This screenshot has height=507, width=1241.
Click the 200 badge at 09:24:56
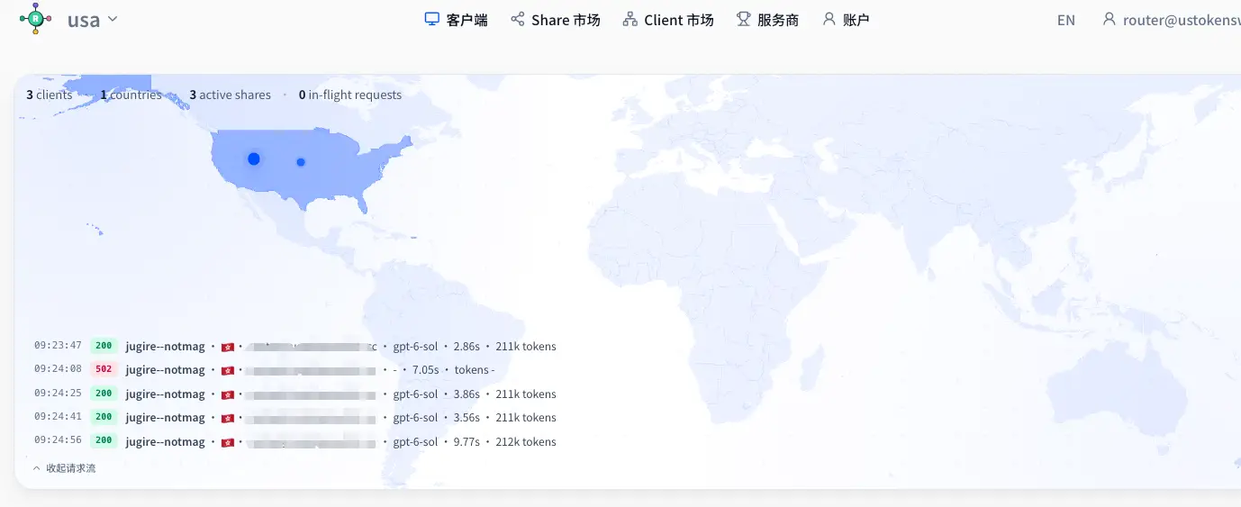pyautogui.click(x=104, y=441)
